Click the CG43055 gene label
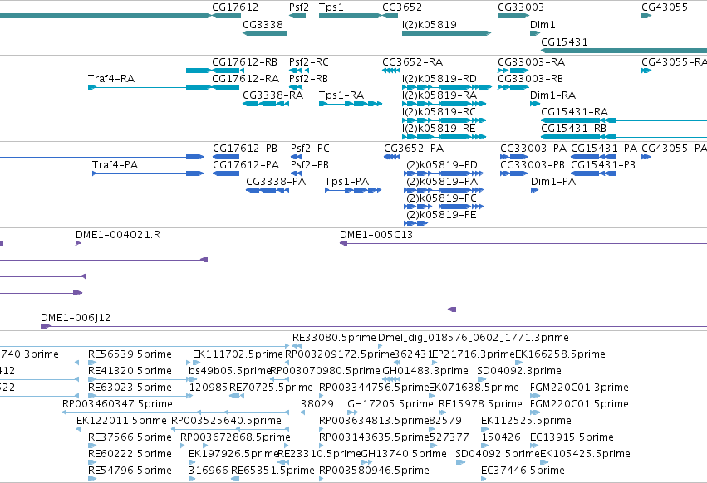 [x=665, y=7]
